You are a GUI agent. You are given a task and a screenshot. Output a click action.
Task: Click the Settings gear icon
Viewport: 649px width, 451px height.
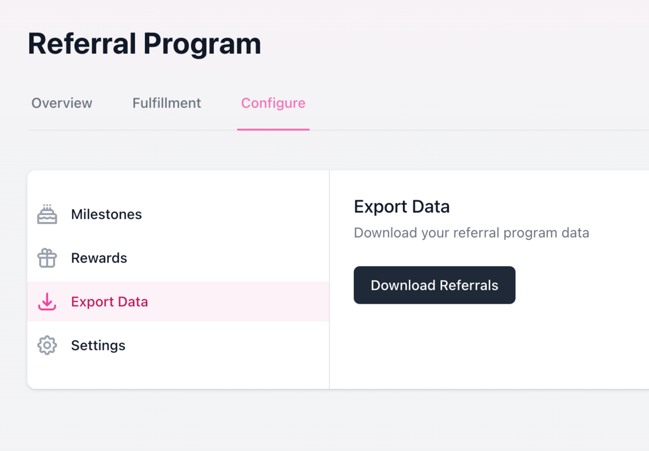click(x=47, y=345)
